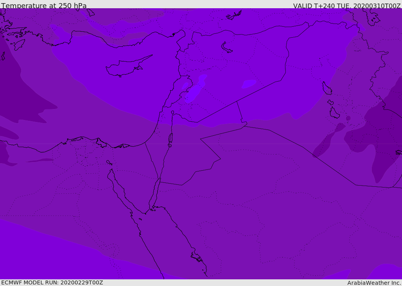This screenshot has width=402, height=286.
Task: Click the 'ArabiaWeather Inc' credit text
Action: coord(374,283)
